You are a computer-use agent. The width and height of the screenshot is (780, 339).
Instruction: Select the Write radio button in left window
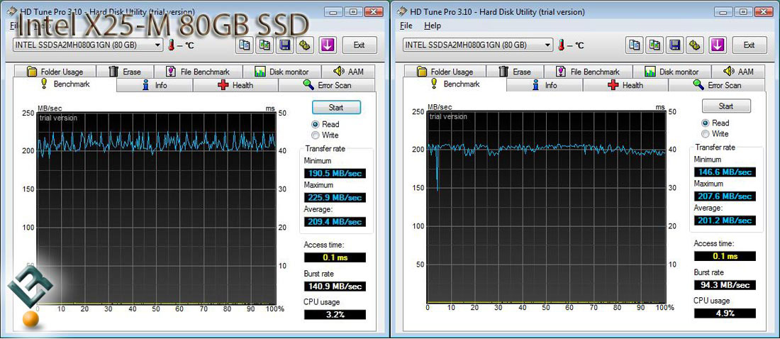coord(316,135)
